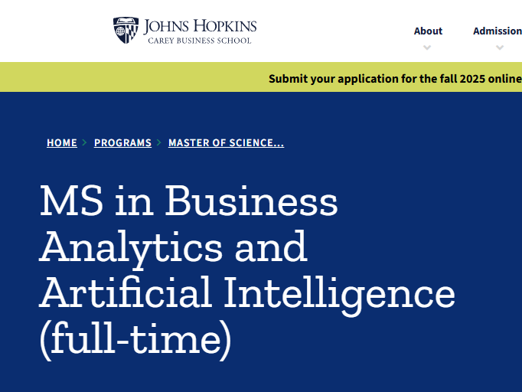Open the PROGRAMS breadcrumb link
522x392 pixels.
click(x=122, y=142)
